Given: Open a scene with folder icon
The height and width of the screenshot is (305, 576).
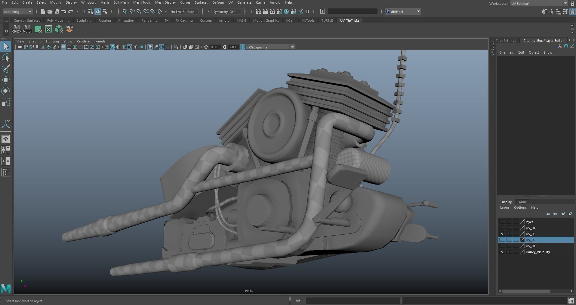Looking at the screenshot, I should (x=50, y=11).
